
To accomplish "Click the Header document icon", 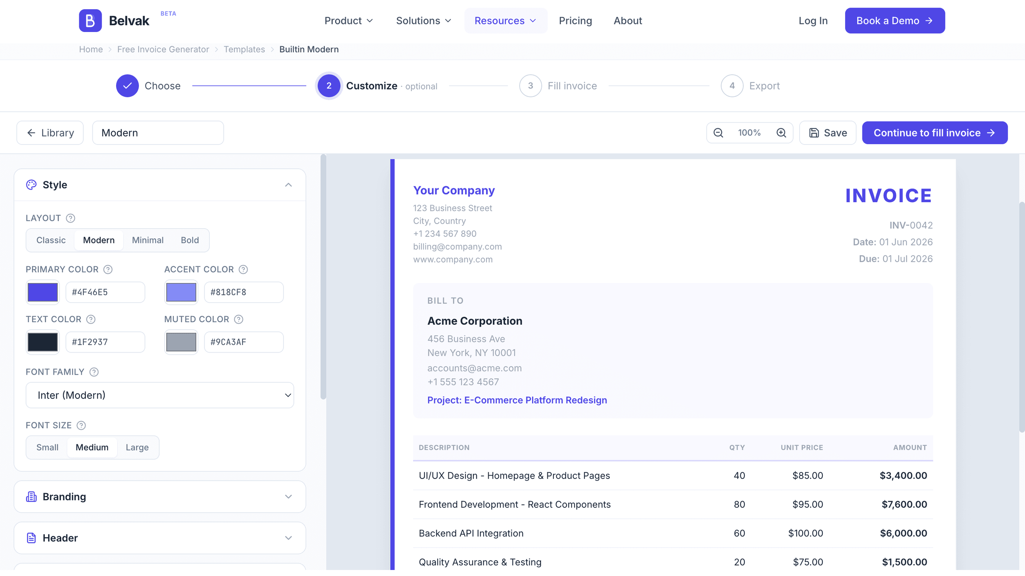I will (31, 538).
